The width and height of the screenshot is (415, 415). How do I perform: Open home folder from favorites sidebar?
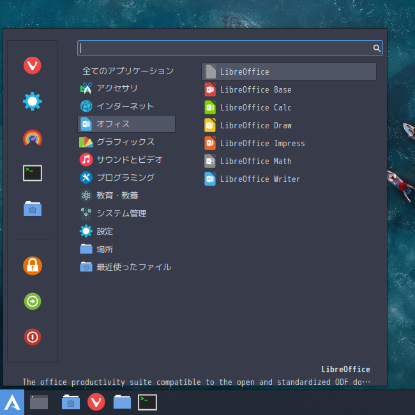click(x=33, y=209)
